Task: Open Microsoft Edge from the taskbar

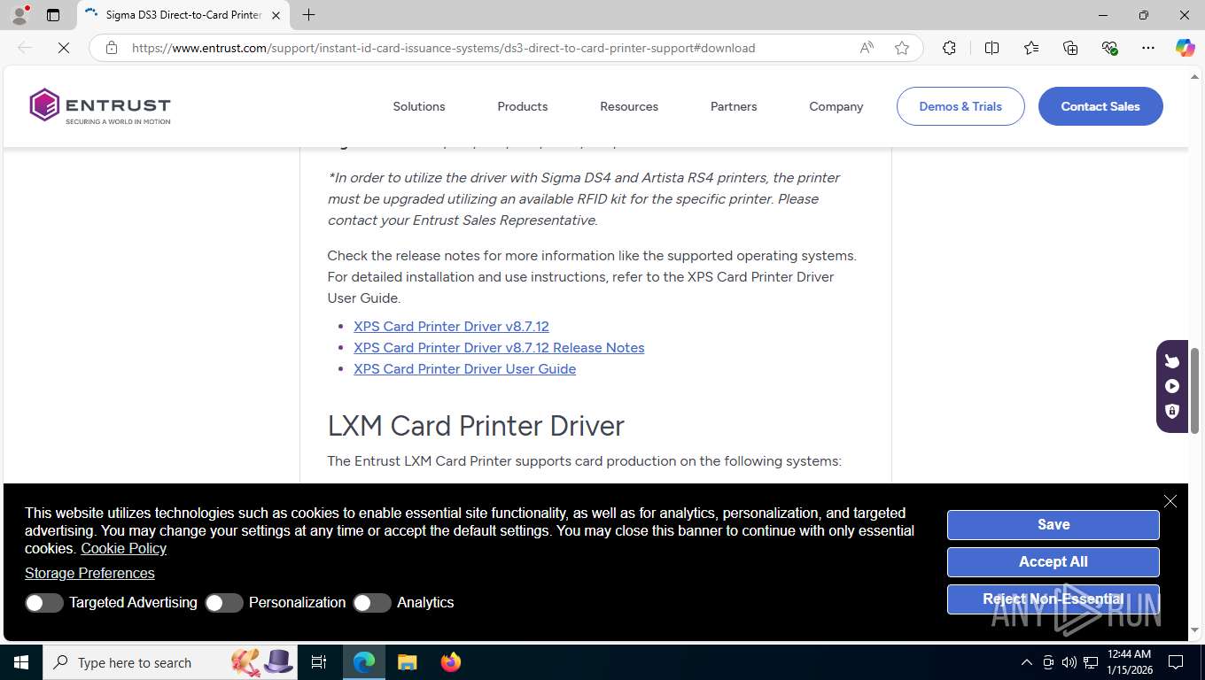Action: click(x=364, y=662)
